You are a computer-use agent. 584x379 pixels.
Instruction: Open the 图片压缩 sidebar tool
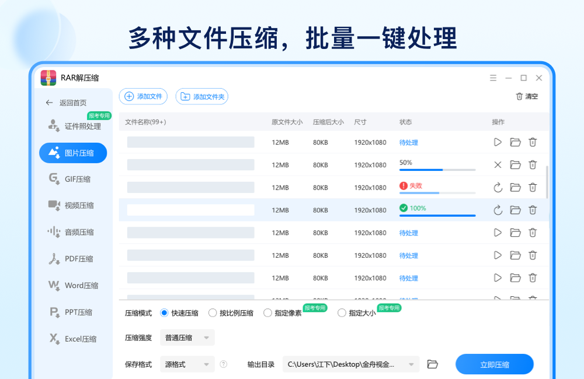click(72, 153)
